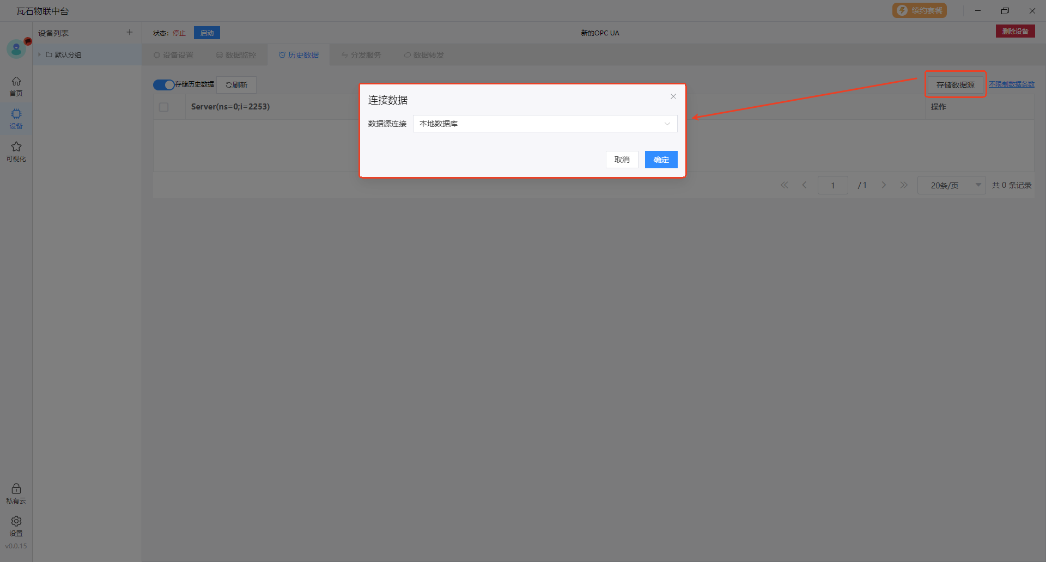Toggle the 存储历史数据 switch
This screenshot has height=562, width=1046.
[x=163, y=85]
